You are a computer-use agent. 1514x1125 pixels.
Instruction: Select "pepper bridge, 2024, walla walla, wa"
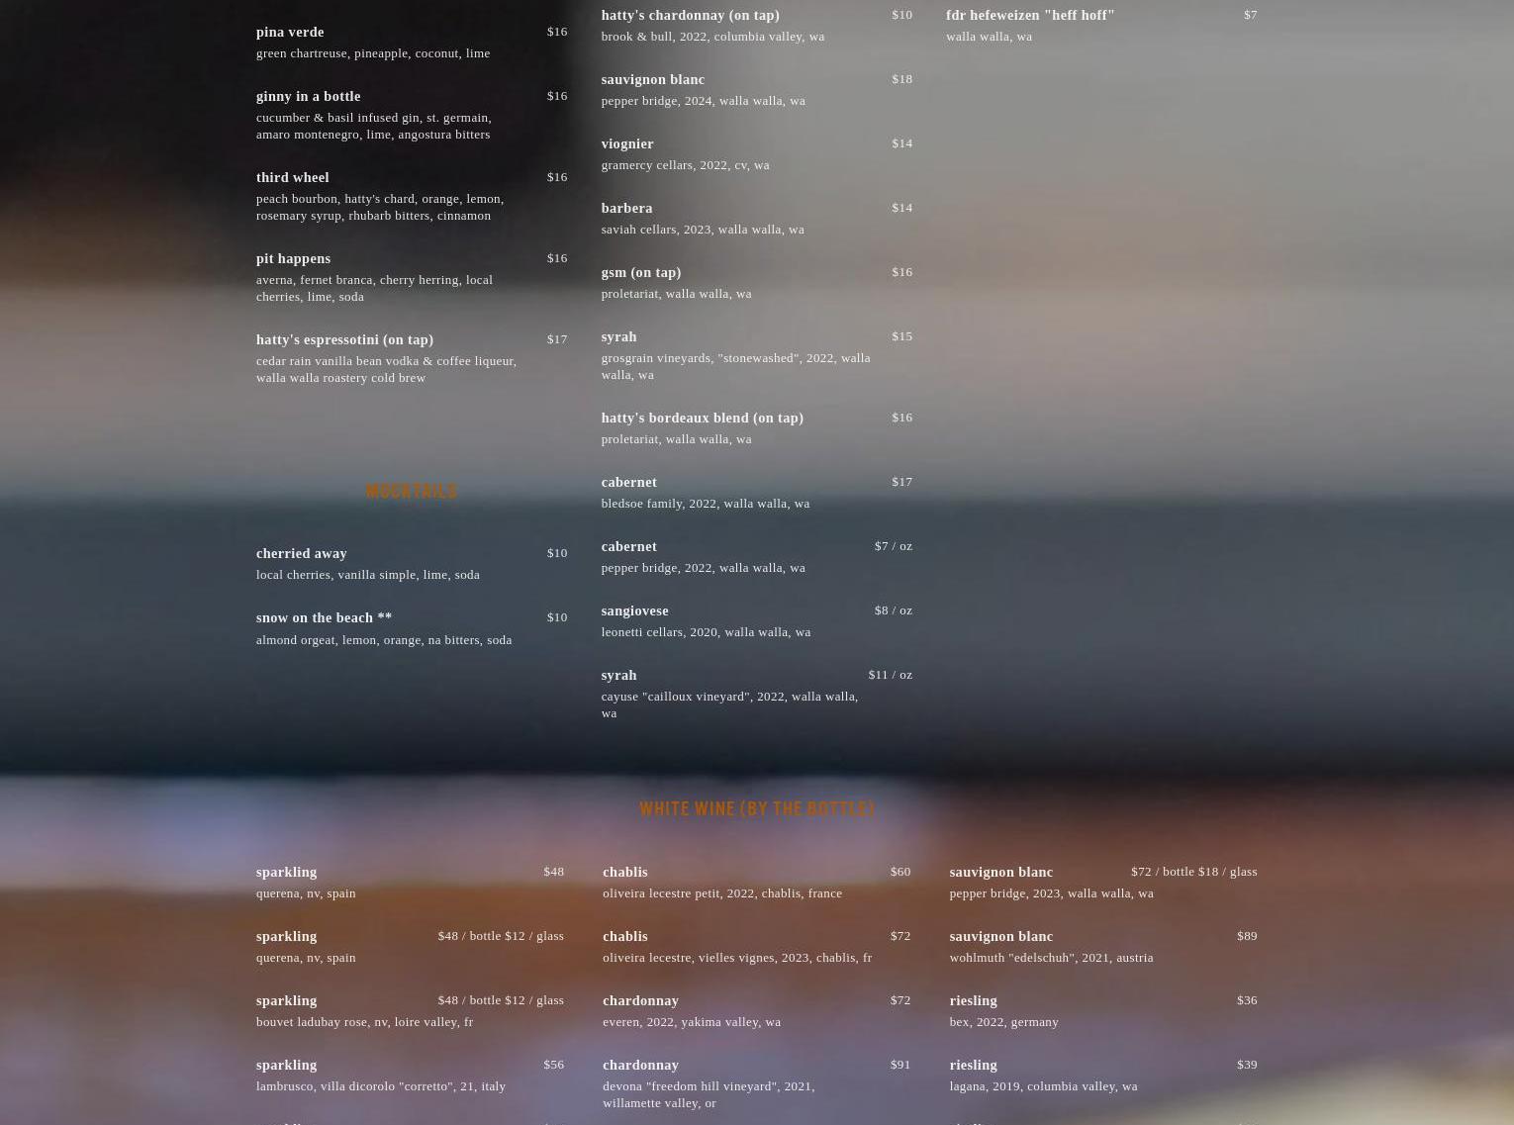703,101
